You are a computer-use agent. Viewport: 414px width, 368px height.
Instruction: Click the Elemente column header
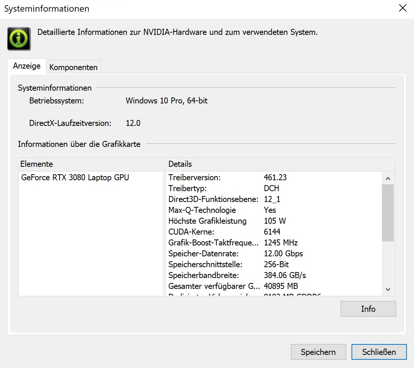coord(37,164)
